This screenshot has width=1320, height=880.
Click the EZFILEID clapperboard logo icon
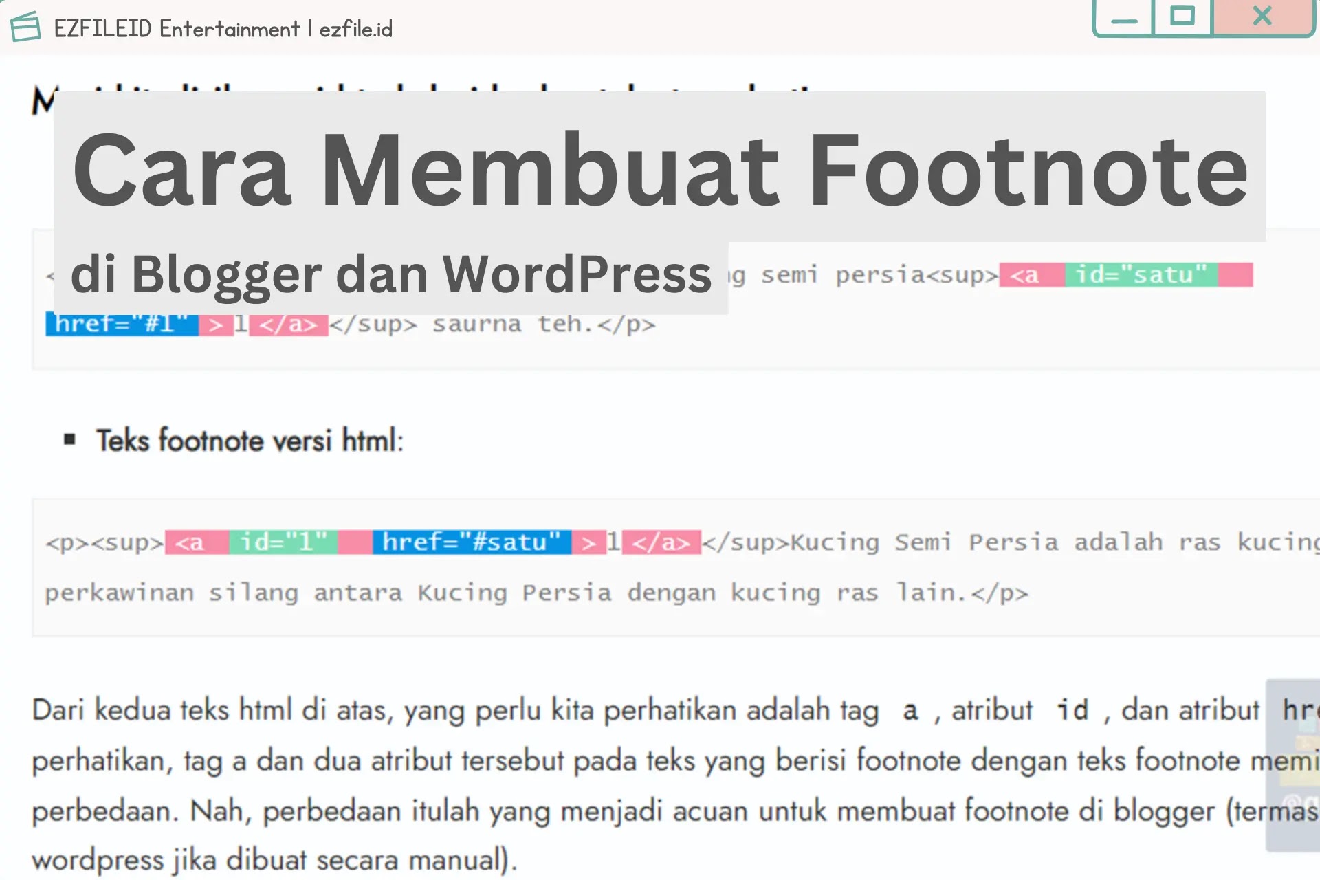26,27
